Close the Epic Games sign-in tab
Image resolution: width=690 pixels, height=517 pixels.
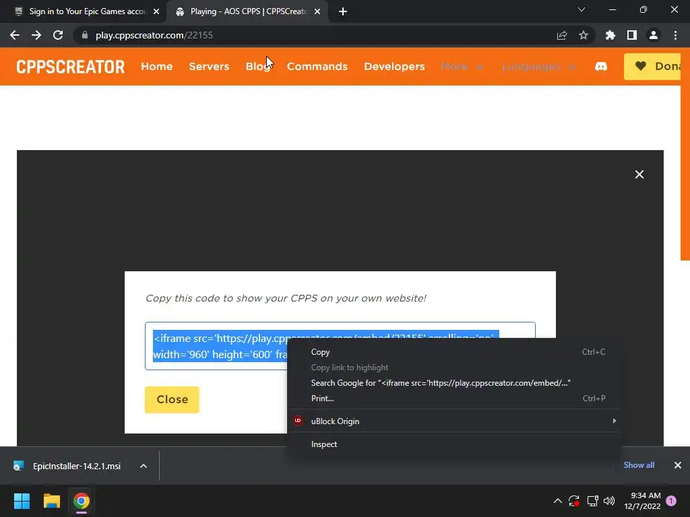coord(156,11)
